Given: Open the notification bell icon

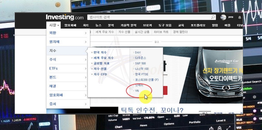Looking at the screenshot, I should (x=240, y=17).
